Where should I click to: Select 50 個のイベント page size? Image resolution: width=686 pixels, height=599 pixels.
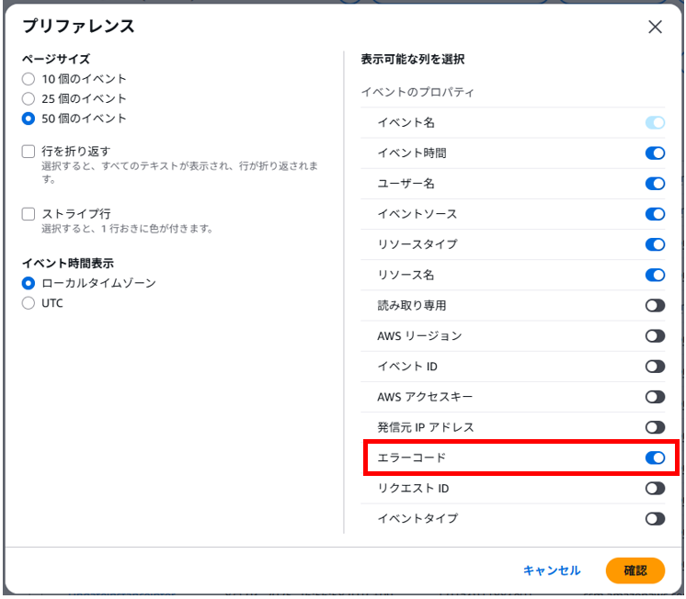(x=29, y=119)
